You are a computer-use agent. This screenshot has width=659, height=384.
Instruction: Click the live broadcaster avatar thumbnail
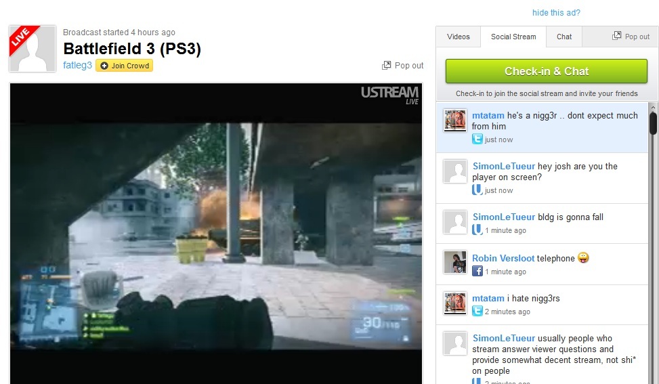click(x=33, y=48)
